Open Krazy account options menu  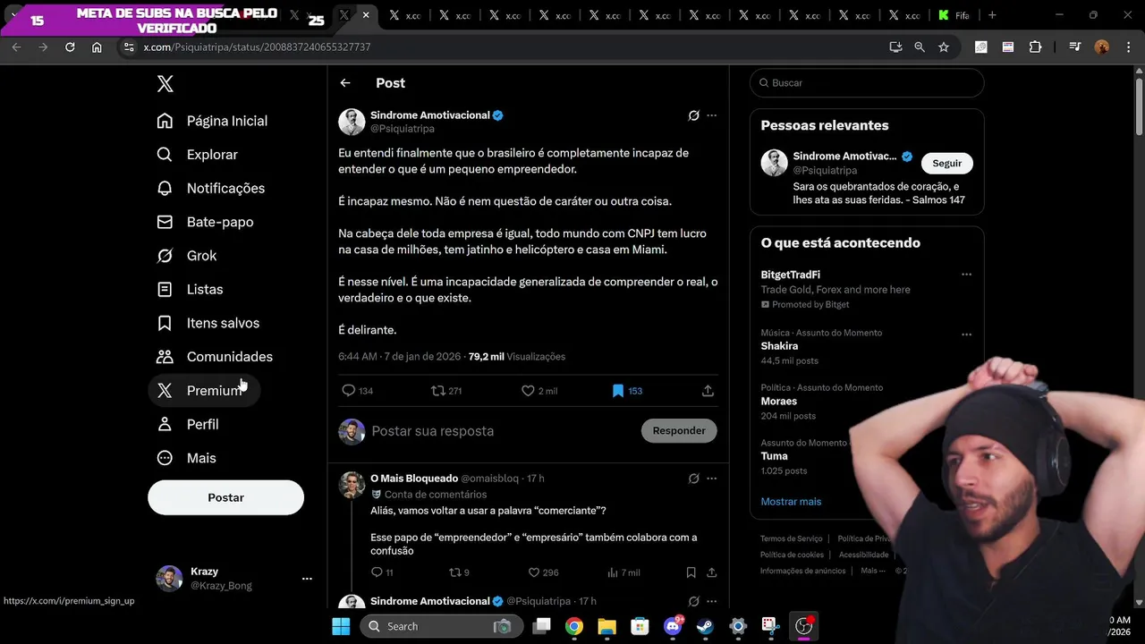307,579
